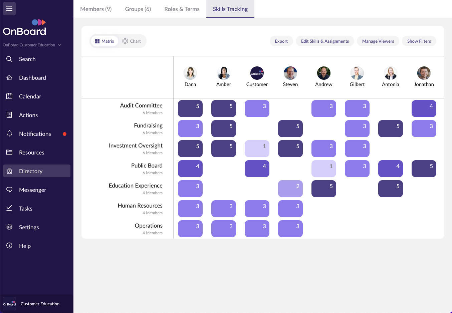Open Settings gear icon

click(x=9, y=227)
